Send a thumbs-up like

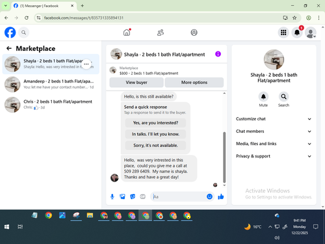pyautogui.click(x=221, y=197)
